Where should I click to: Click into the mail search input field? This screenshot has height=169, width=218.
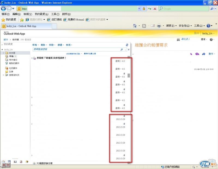(x=77, y=49)
